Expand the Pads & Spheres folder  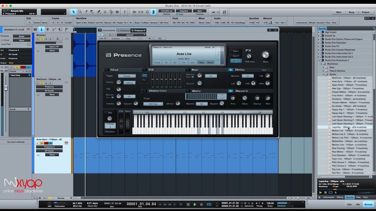(x=323, y=71)
